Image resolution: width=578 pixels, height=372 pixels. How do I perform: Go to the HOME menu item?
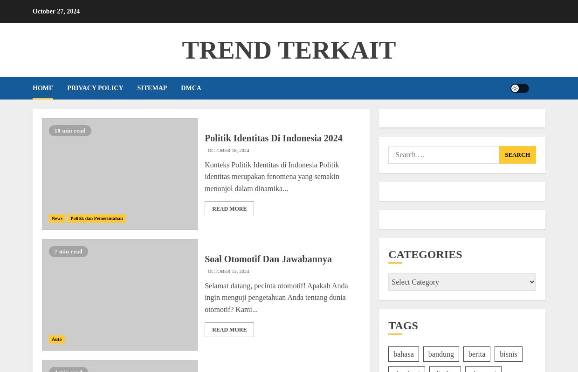pos(43,88)
